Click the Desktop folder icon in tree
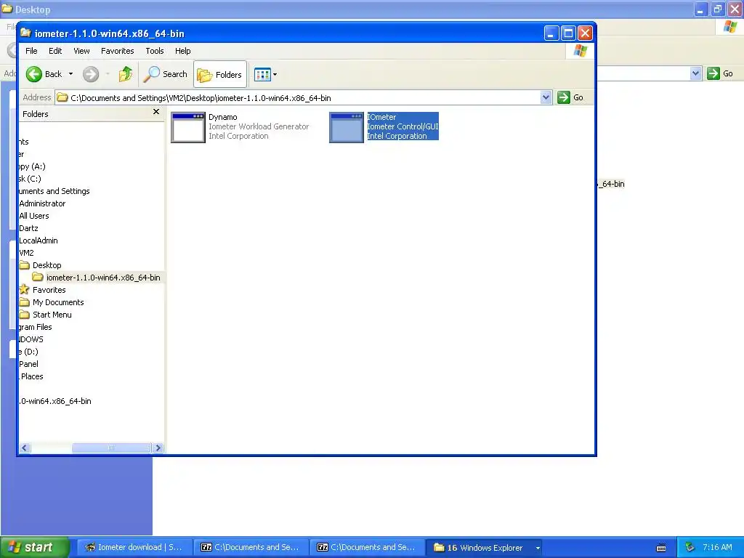Screen dimensions: 744x558 (x=24, y=264)
